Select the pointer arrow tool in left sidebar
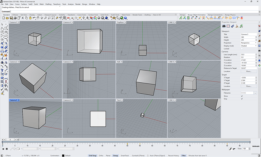261x157 pixels. [x=2, y=25]
